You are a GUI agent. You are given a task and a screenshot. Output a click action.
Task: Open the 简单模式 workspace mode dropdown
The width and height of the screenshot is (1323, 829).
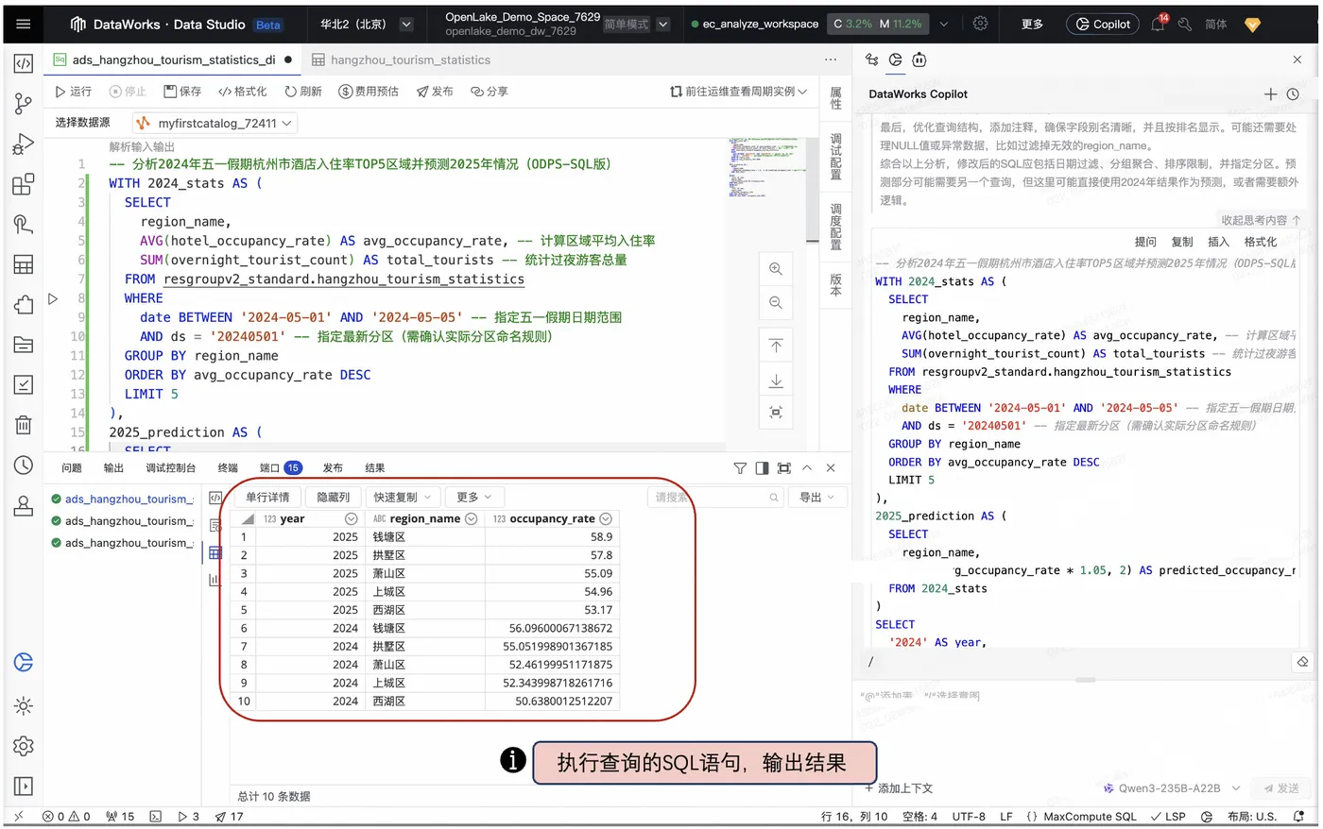pyautogui.click(x=637, y=24)
